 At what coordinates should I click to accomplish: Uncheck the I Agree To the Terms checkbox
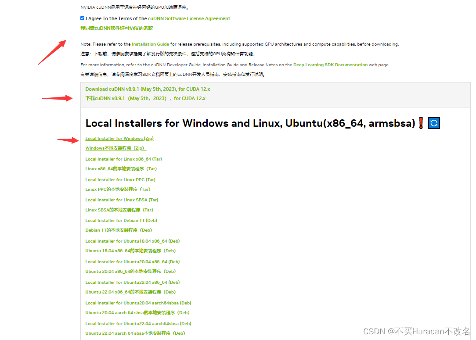(x=82, y=18)
